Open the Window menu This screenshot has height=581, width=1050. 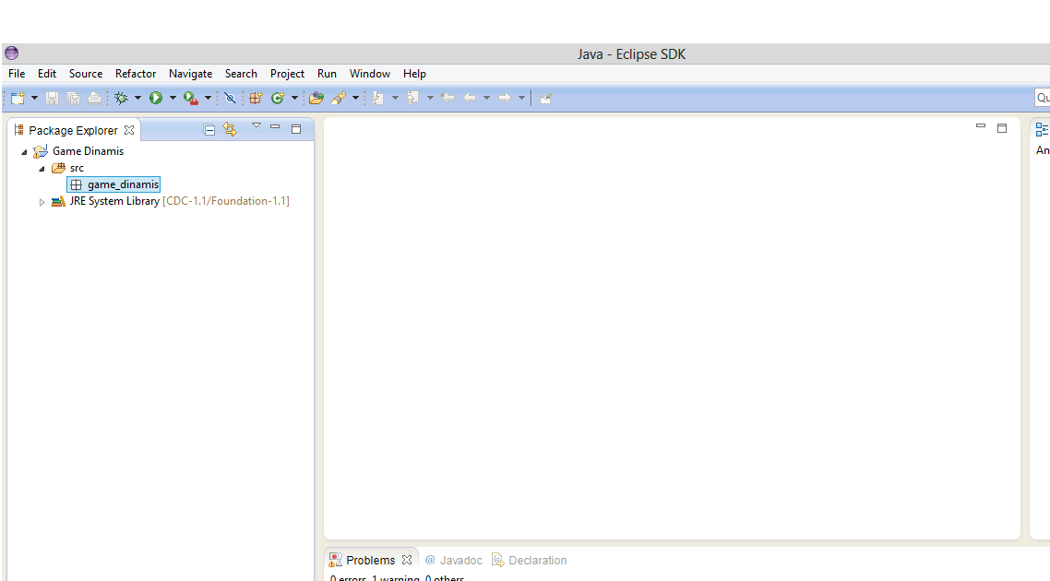[370, 74]
